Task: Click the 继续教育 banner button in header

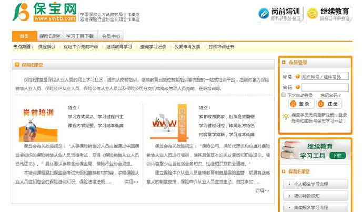Action: (329, 14)
